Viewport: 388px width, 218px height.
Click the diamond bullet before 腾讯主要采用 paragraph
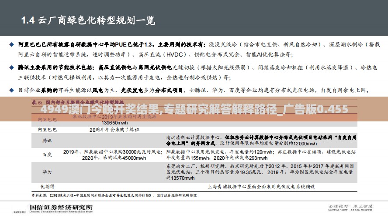(x=12, y=68)
